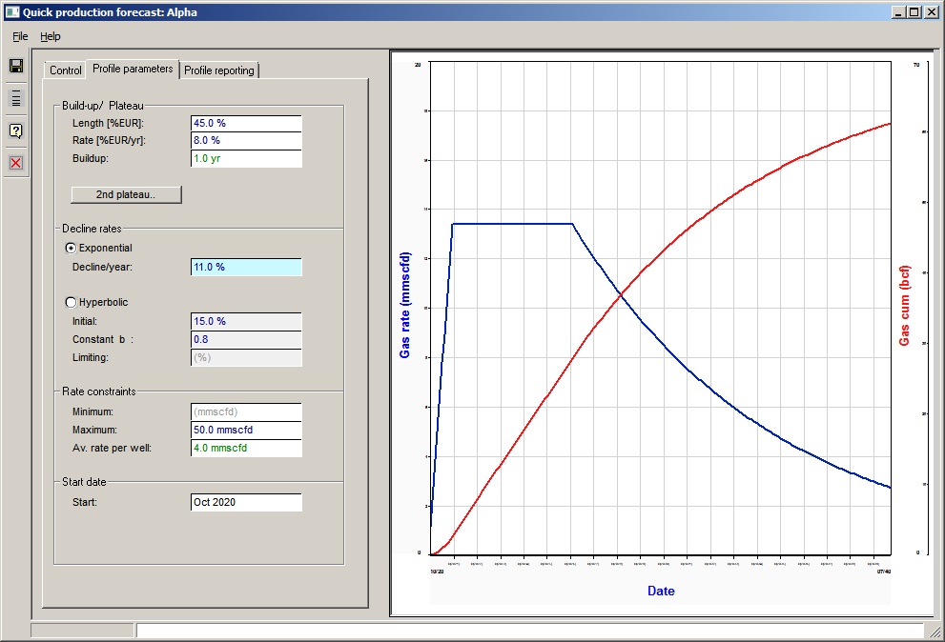Switch to the Control tab

66,70
